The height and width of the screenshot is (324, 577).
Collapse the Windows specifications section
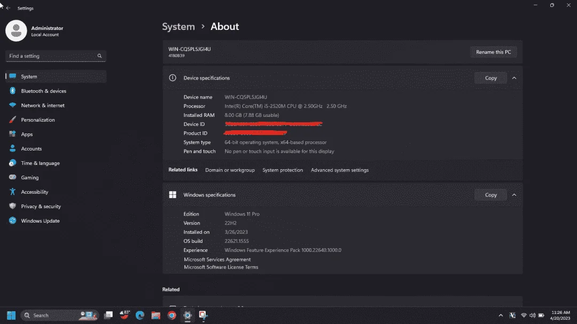[514, 195]
